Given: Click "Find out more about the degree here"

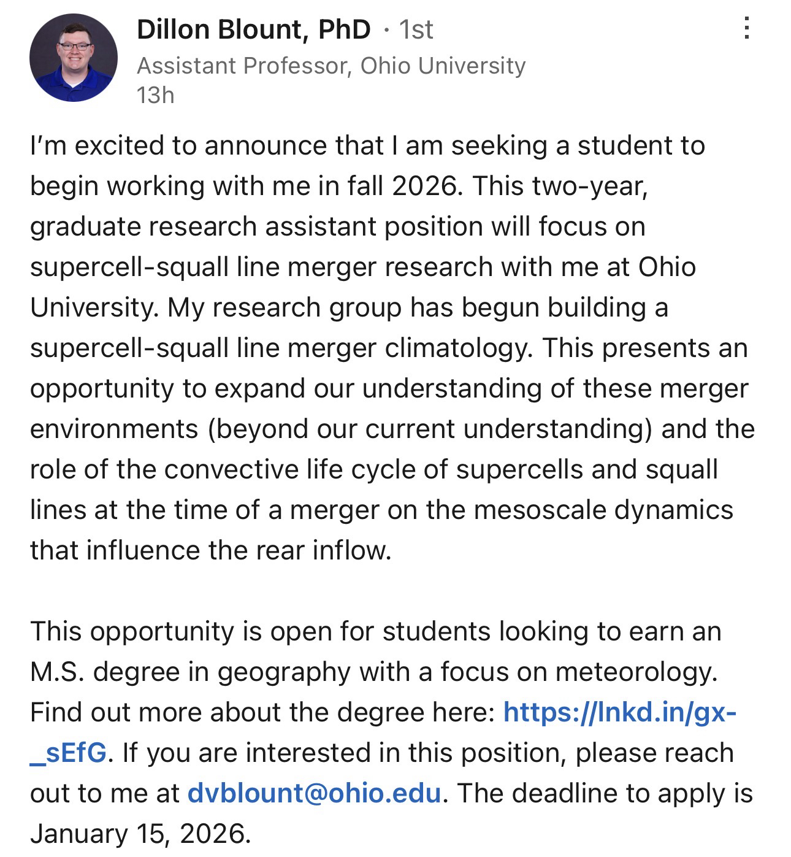Looking at the screenshot, I should point(262,712).
